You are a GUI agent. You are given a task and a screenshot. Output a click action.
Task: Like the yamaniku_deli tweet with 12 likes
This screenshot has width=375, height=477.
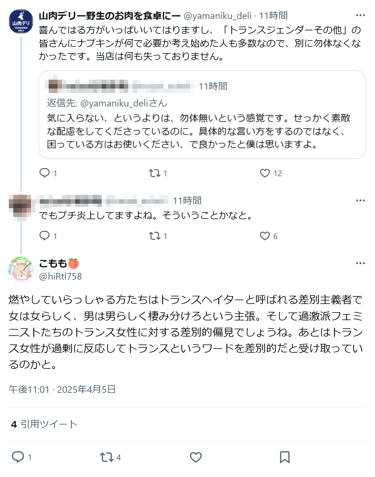pos(265,173)
